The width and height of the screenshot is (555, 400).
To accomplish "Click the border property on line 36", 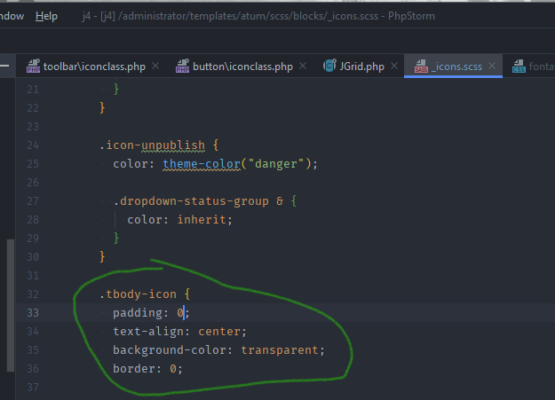I will (134, 369).
